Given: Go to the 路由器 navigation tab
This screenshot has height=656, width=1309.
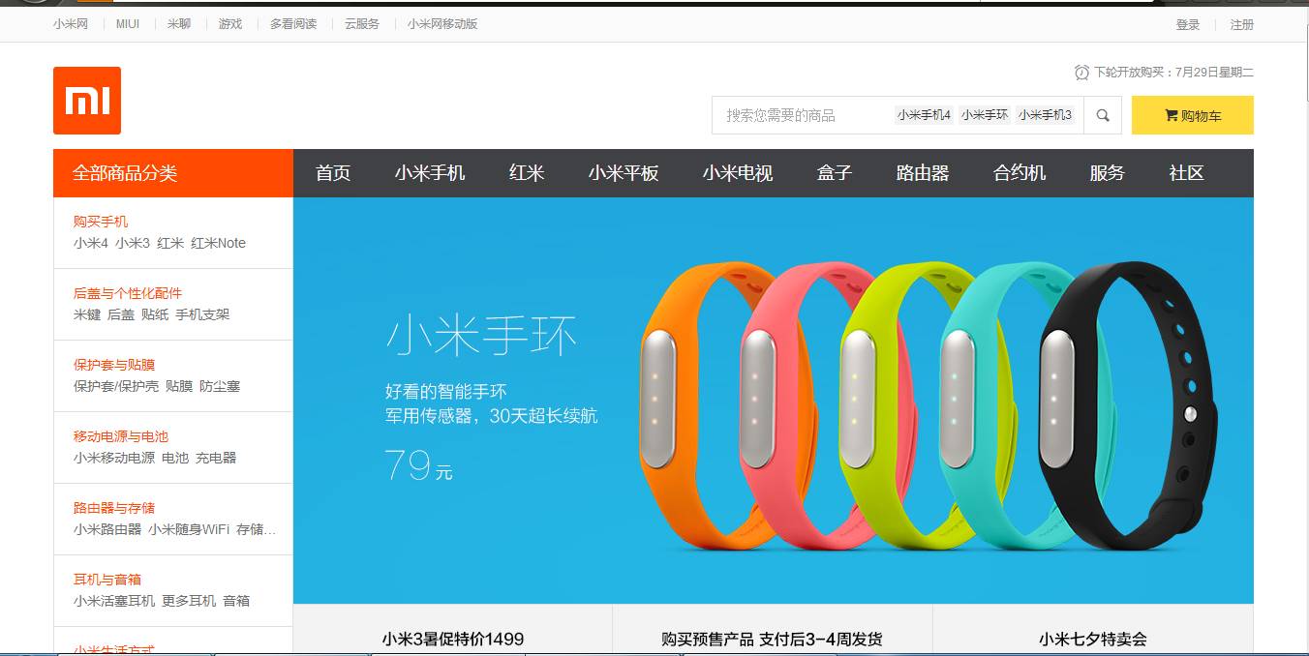Looking at the screenshot, I should (923, 173).
